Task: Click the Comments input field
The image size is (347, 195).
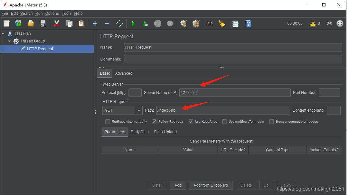Action: [x=233, y=59]
